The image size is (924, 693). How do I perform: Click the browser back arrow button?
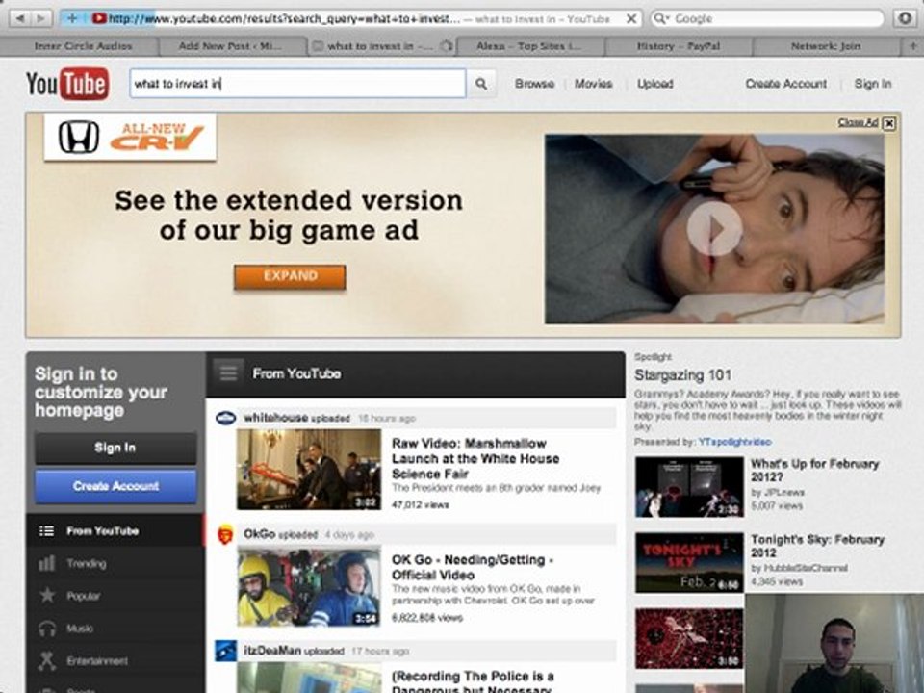click(x=21, y=18)
